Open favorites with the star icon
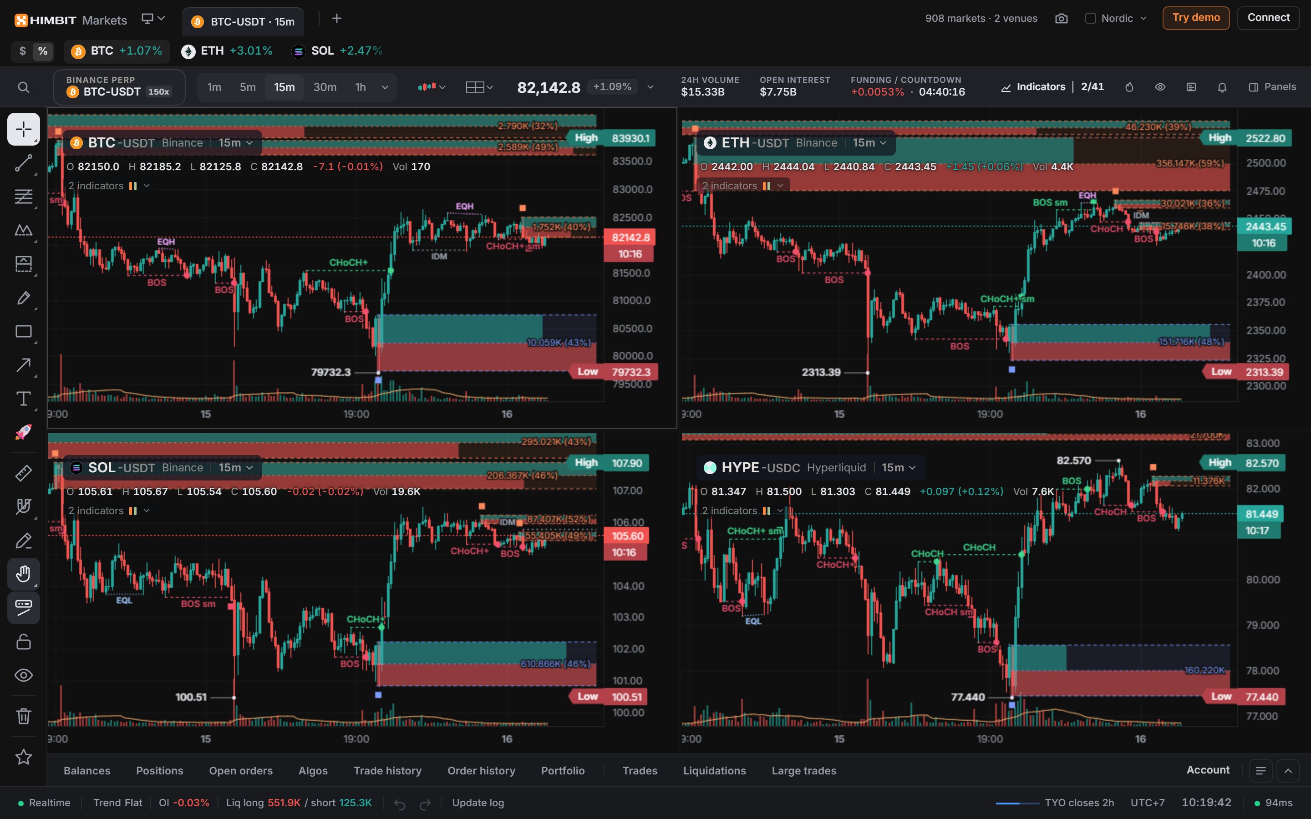The image size is (1311, 819). (23, 757)
